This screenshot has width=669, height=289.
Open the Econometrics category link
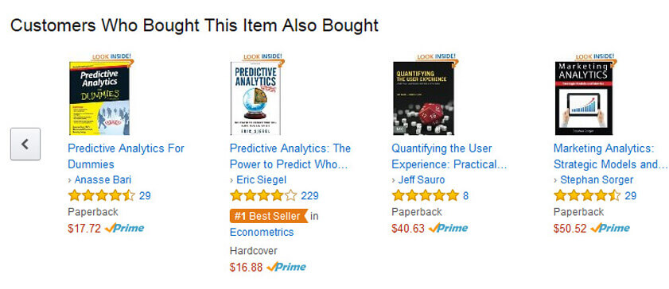pos(262,232)
